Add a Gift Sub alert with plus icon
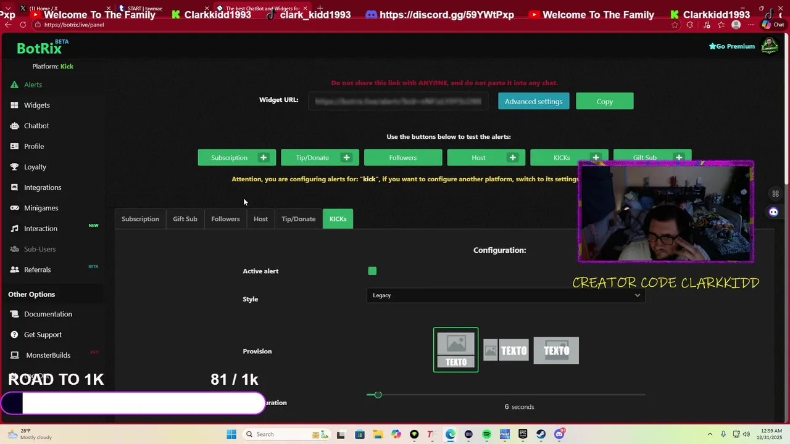 [678, 158]
